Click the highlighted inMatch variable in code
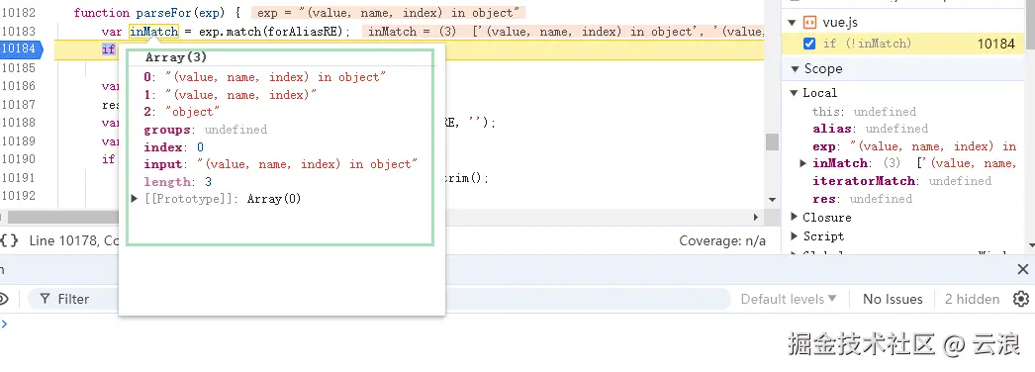The height and width of the screenshot is (372, 1035). [x=153, y=31]
